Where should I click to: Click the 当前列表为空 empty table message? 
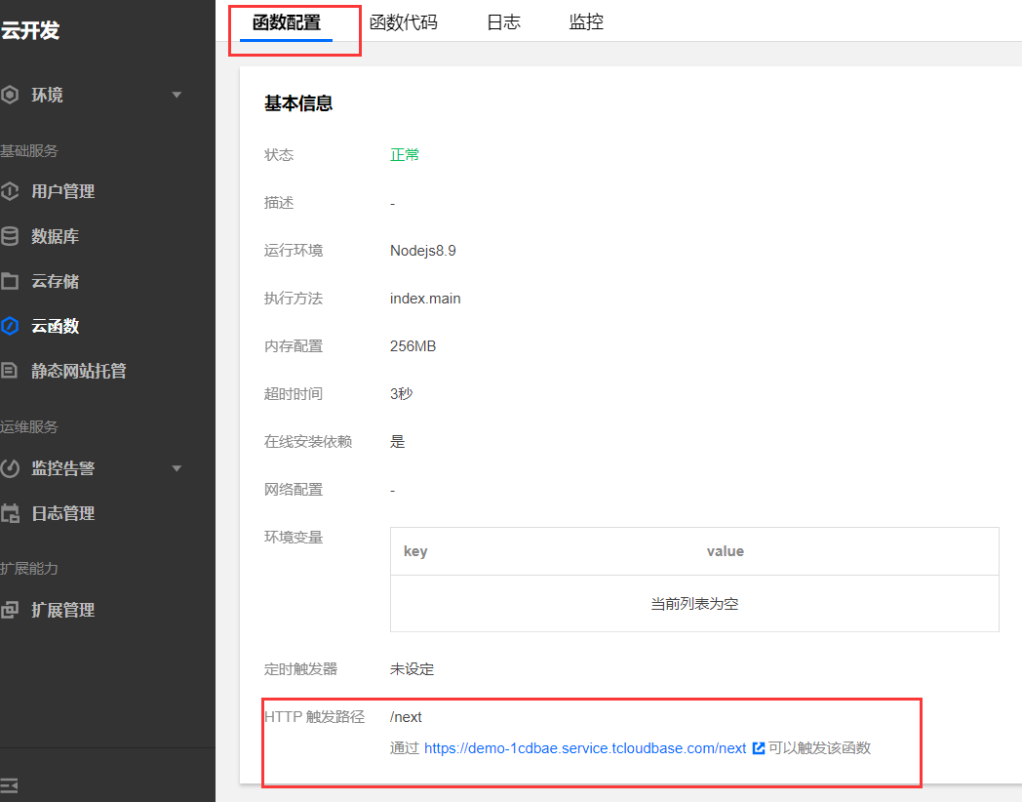(x=694, y=604)
